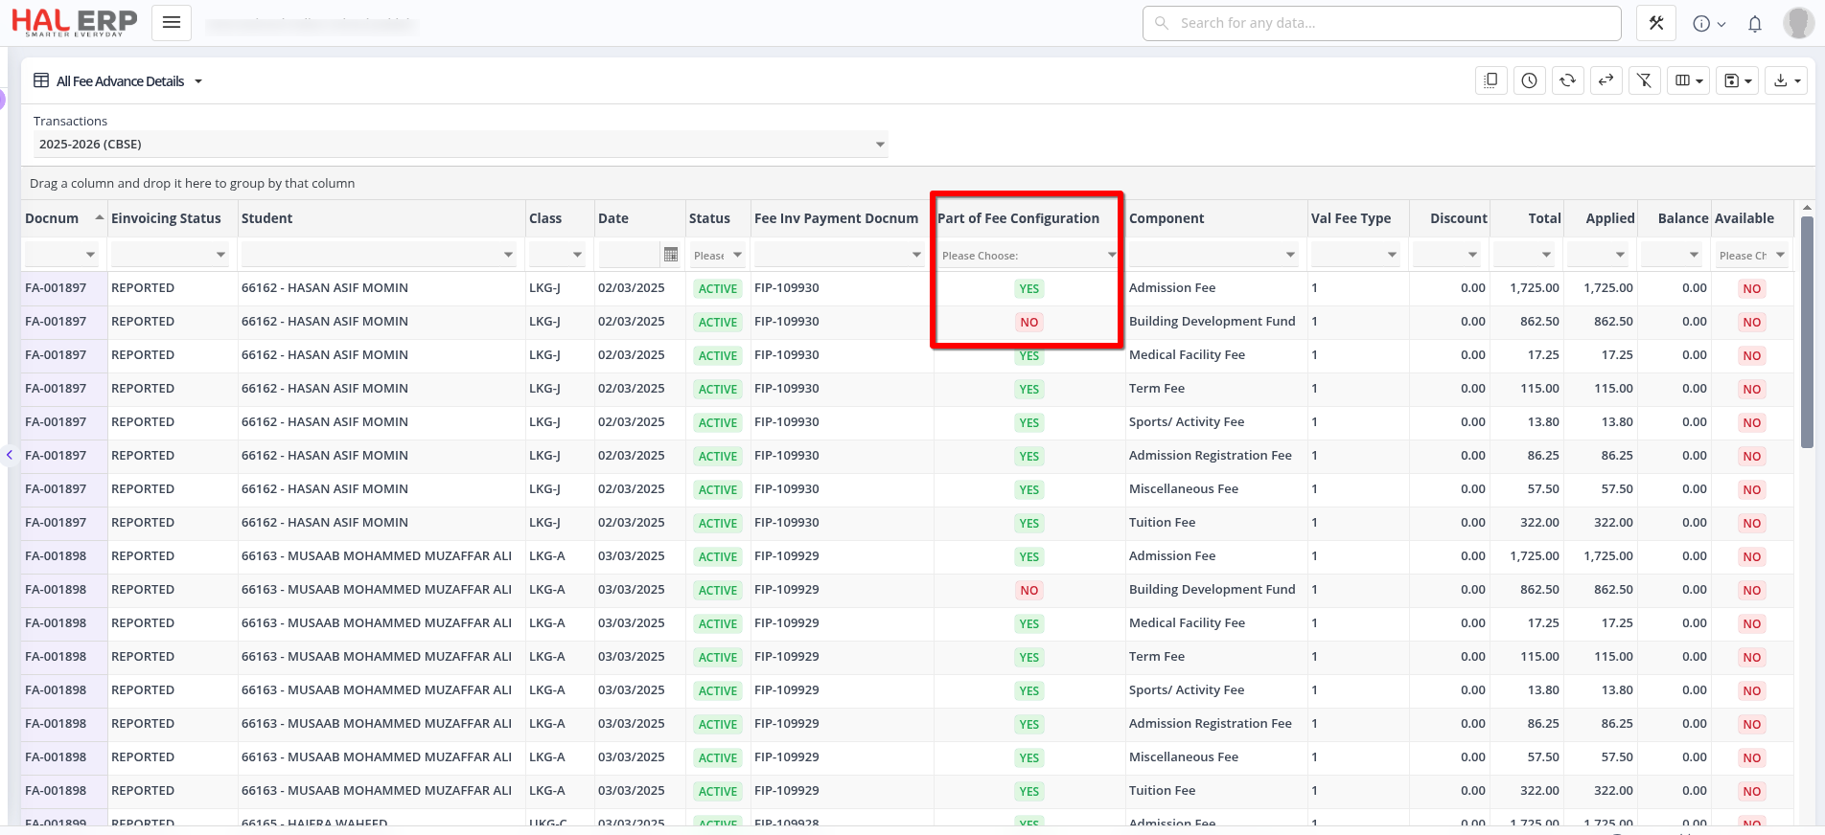Click the left-right arrows swap icon
Screen dimensions: 1825x835
click(x=1606, y=81)
